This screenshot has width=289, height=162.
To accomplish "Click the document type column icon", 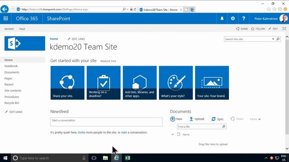I will tap(179, 134).
